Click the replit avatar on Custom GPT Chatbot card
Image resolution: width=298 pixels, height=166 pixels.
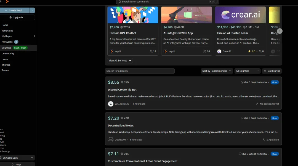pyautogui.click(x=112, y=51)
